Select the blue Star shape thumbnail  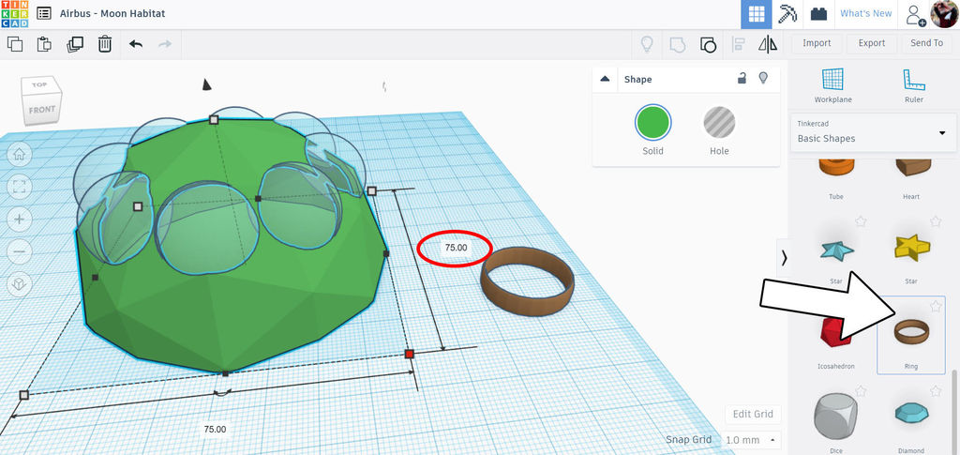coord(836,250)
